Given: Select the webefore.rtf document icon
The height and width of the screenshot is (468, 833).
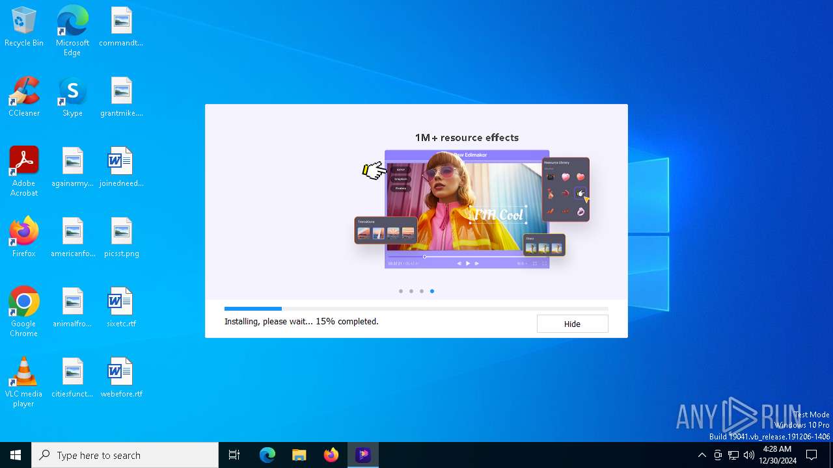Looking at the screenshot, I should coord(121,378).
